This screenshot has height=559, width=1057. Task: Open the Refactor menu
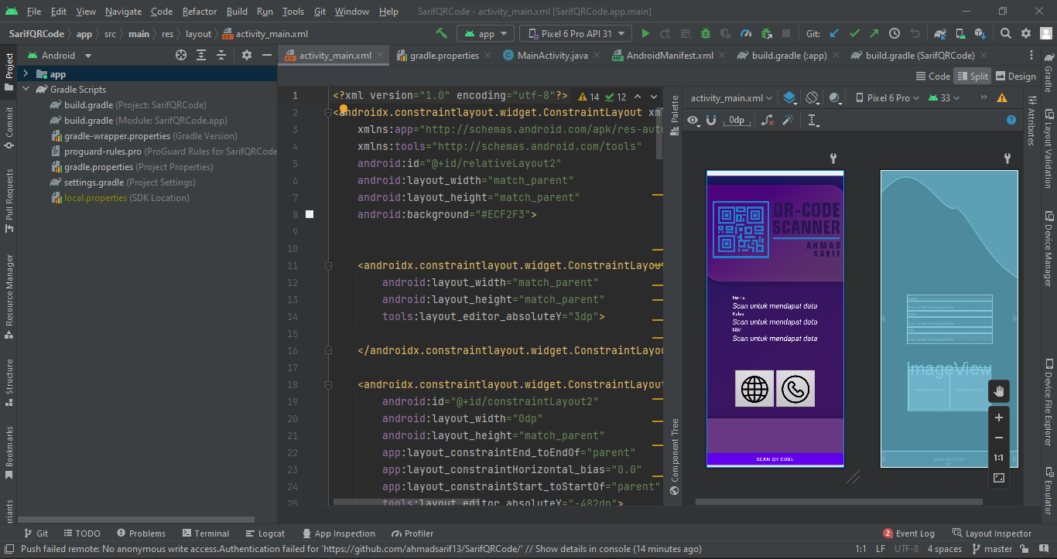click(x=200, y=12)
